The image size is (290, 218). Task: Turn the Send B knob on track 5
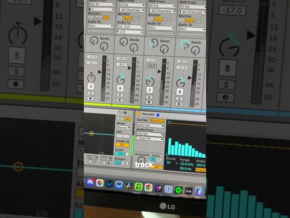coord(104,46)
